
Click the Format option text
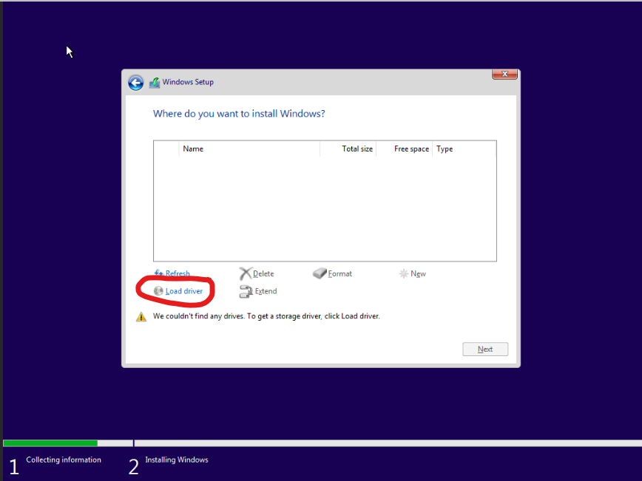pos(339,273)
